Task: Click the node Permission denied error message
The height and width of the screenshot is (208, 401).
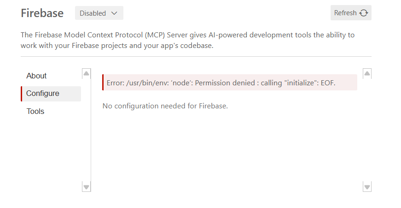Action: point(221,83)
